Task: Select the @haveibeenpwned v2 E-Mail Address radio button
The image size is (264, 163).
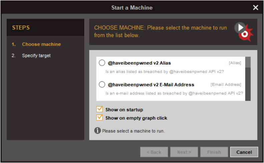Action: pos(102,84)
